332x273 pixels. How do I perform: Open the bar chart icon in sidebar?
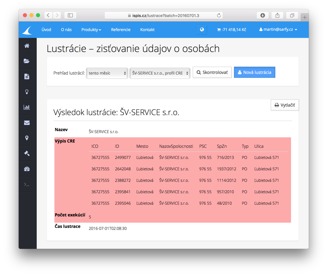(27, 107)
